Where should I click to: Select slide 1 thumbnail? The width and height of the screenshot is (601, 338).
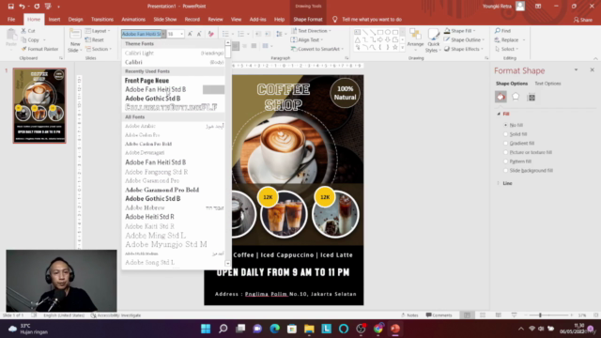[x=39, y=106]
